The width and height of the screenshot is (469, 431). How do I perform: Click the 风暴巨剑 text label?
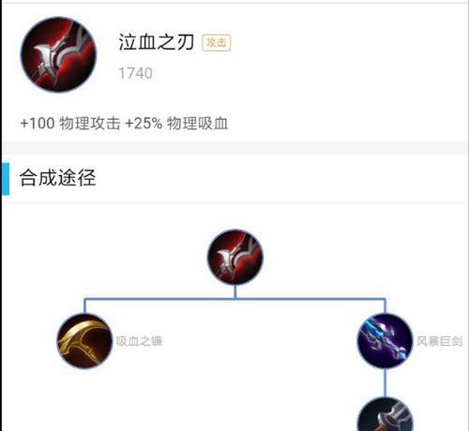pyautogui.click(x=439, y=341)
